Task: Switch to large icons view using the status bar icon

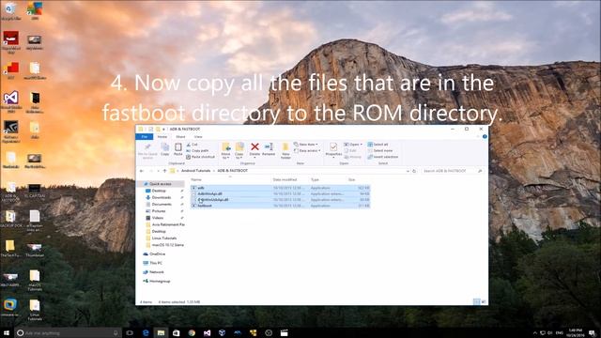Action: (x=484, y=302)
